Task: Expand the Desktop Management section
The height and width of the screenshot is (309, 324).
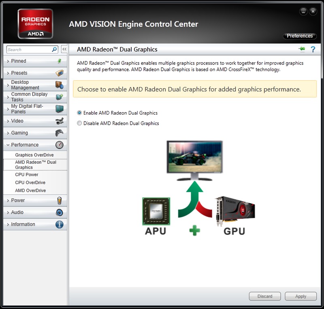Action: click(x=35, y=85)
